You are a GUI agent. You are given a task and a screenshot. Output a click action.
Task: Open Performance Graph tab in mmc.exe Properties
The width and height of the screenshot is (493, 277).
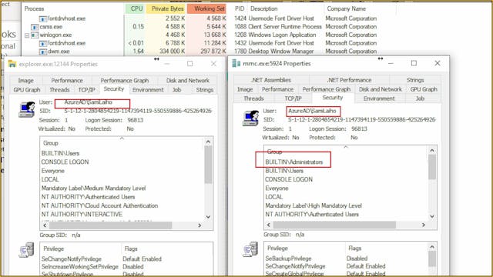pyautogui.click(x=327, y=89)
